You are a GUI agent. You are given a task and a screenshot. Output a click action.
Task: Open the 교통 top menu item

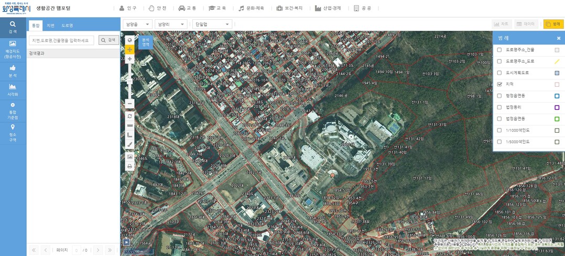[x=188, y=8]
